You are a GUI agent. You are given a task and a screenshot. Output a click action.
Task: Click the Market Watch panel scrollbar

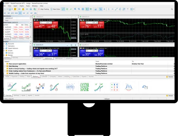point(31,31)
